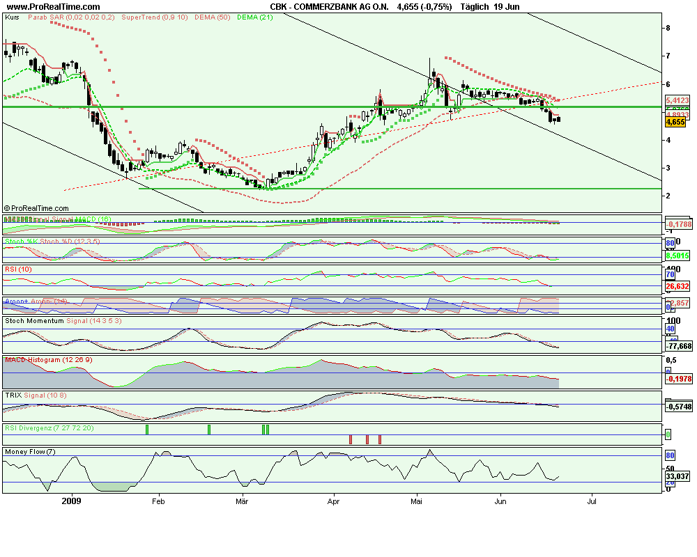Click the www.ProRealTime.com header text

[53, 7]
